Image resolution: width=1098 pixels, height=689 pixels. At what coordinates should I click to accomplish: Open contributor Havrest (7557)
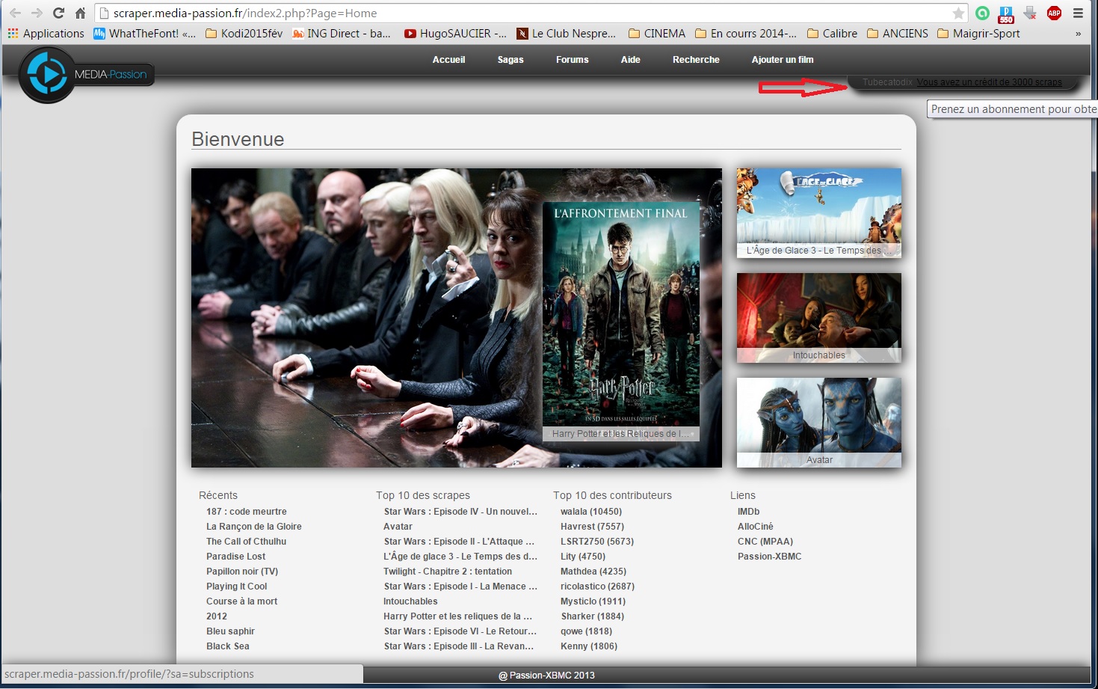(592, 527)
